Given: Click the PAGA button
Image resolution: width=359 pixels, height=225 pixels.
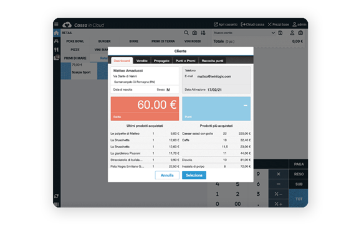Looking at the screenshot, I should [x=299, y=164].
